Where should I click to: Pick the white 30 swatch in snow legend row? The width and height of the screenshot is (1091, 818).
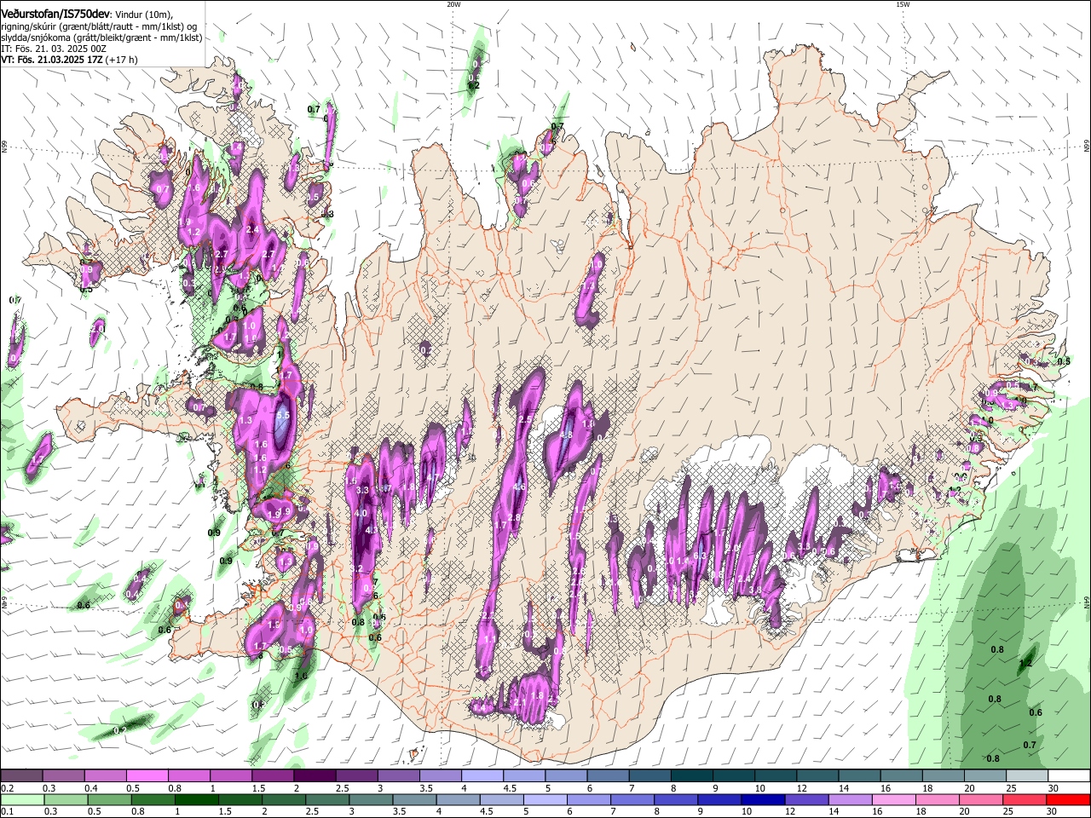coord(1070,775)
